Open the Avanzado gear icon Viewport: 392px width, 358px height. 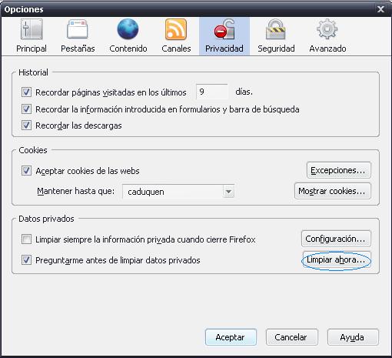(327, 29)
